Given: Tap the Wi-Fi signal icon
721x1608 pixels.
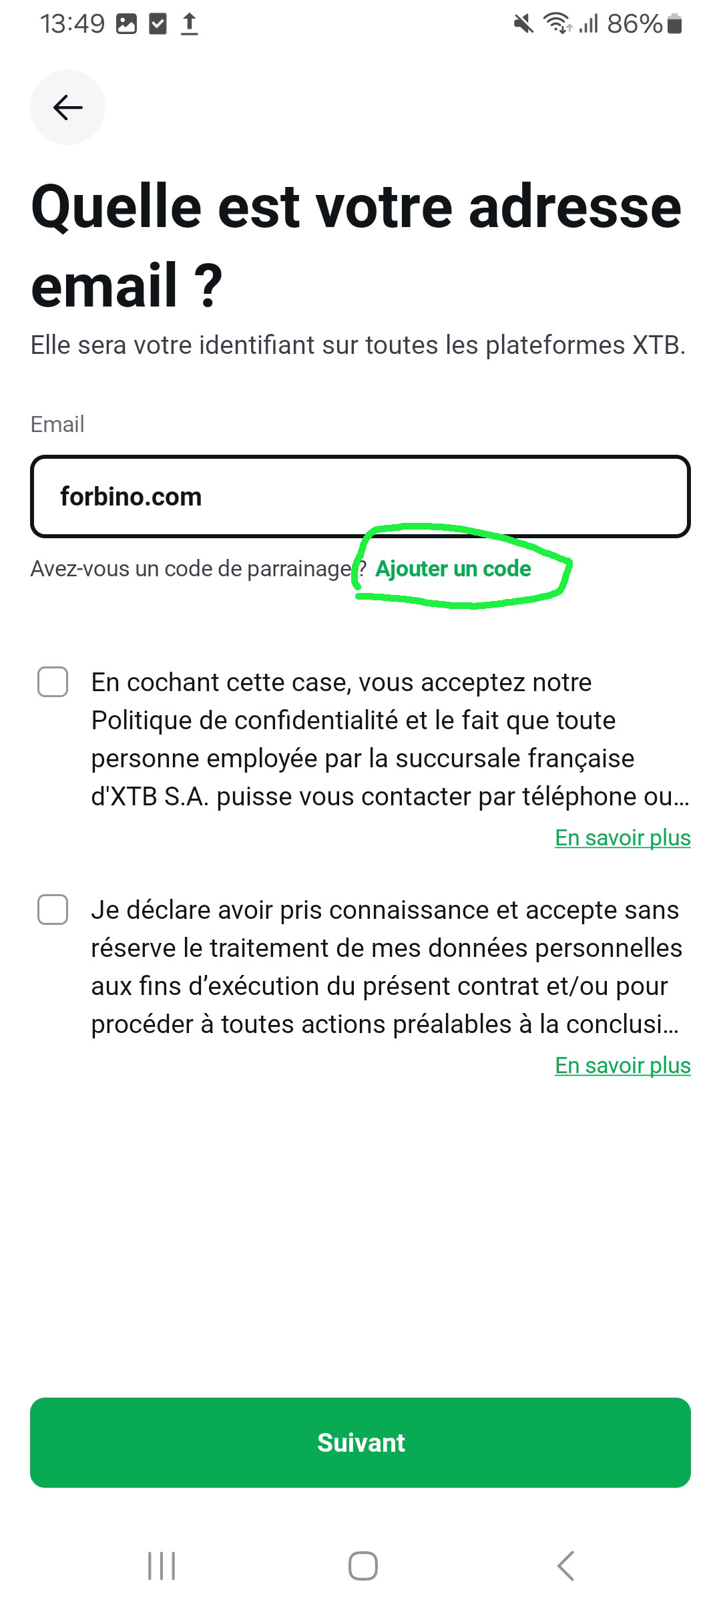Looking at the screenshot, I should (557, 24).
